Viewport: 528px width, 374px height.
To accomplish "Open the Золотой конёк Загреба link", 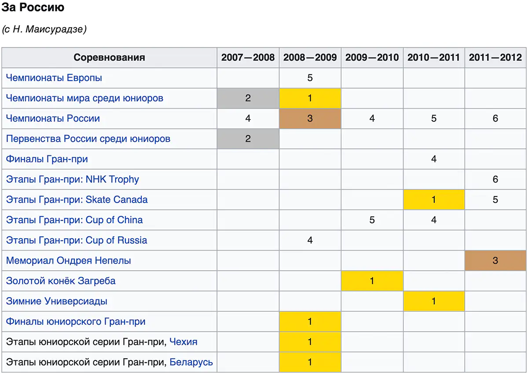I will [61, 281].
